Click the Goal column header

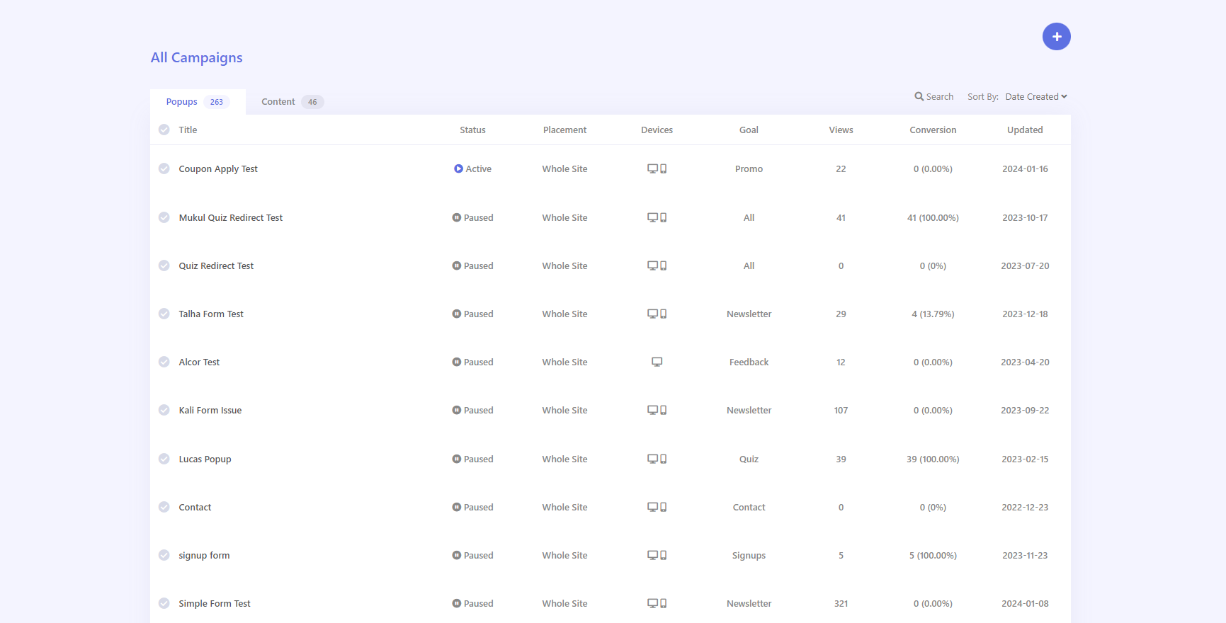pos(749,130)
